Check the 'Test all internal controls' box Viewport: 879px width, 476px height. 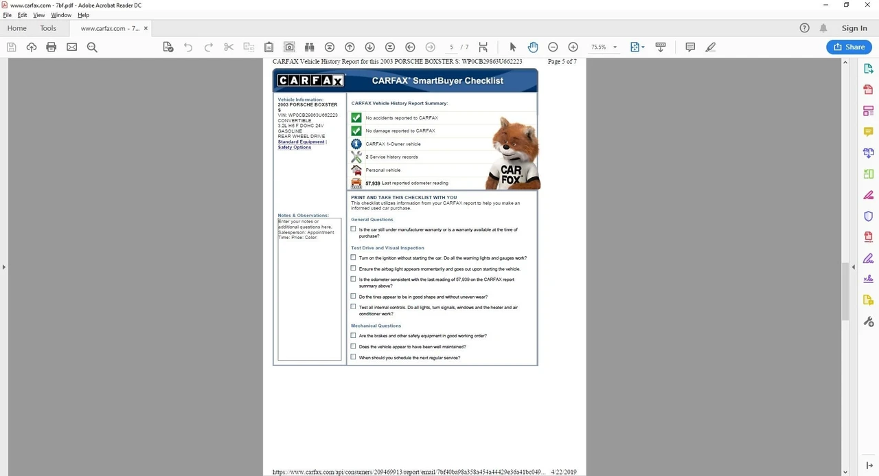pyautogui.click(x=353, y=307)
